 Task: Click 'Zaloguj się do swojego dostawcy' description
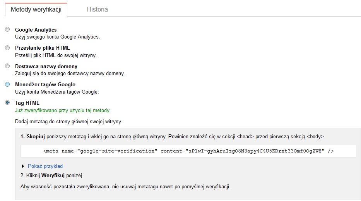click(70, 74)
